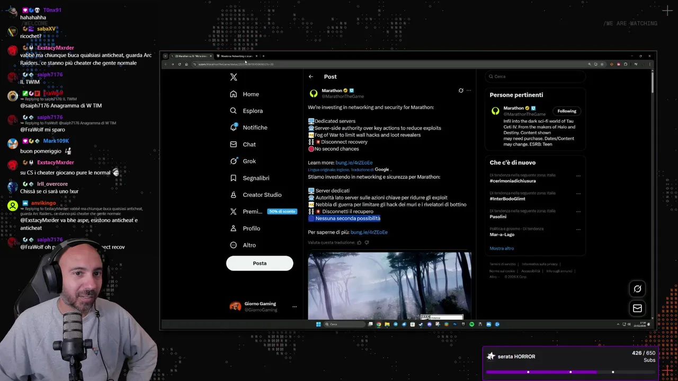
Task: Click the Cerca search field on X
Action: click(x=535, y=77)
